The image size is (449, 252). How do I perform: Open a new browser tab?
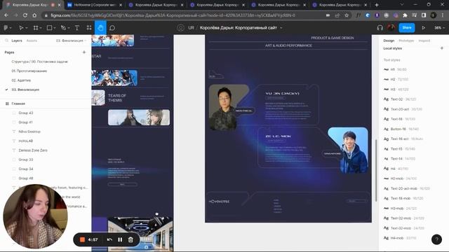[377, 5]
